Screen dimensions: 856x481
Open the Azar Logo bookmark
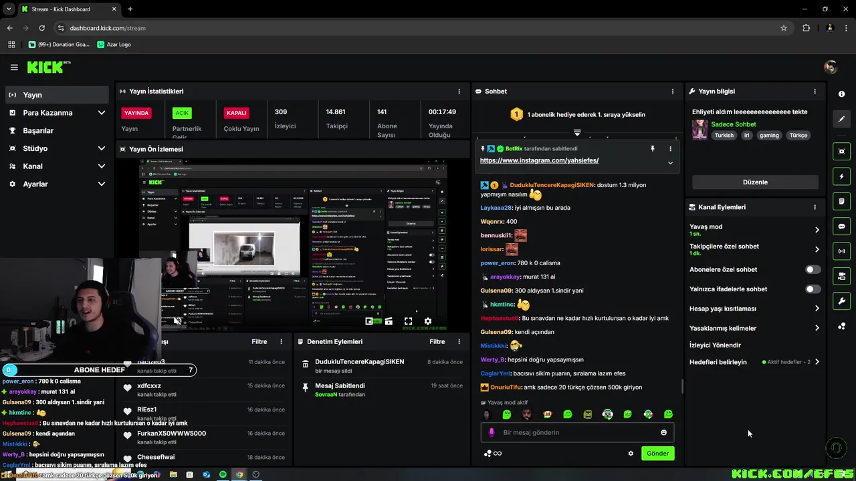pyautogui.click(x=114, y=45)
